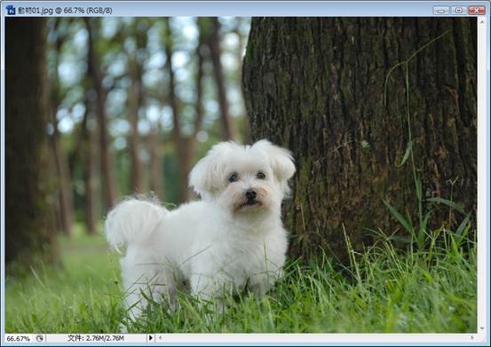491x347 pixels.
Task: Click the round icon next to zoom field
Action: pos(39,338)
